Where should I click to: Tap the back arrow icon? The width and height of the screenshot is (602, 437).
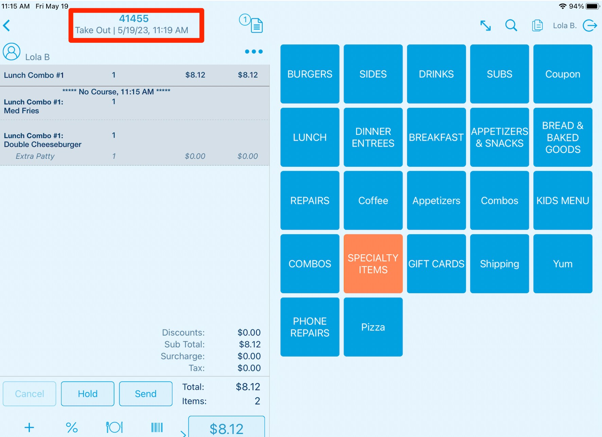pyautogui.click(x=7, y=25)
